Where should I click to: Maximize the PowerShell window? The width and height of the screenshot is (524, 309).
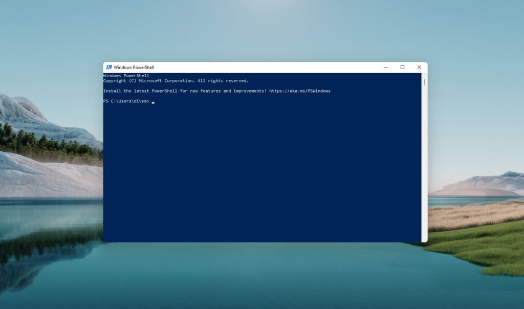(x=402, y=67)
